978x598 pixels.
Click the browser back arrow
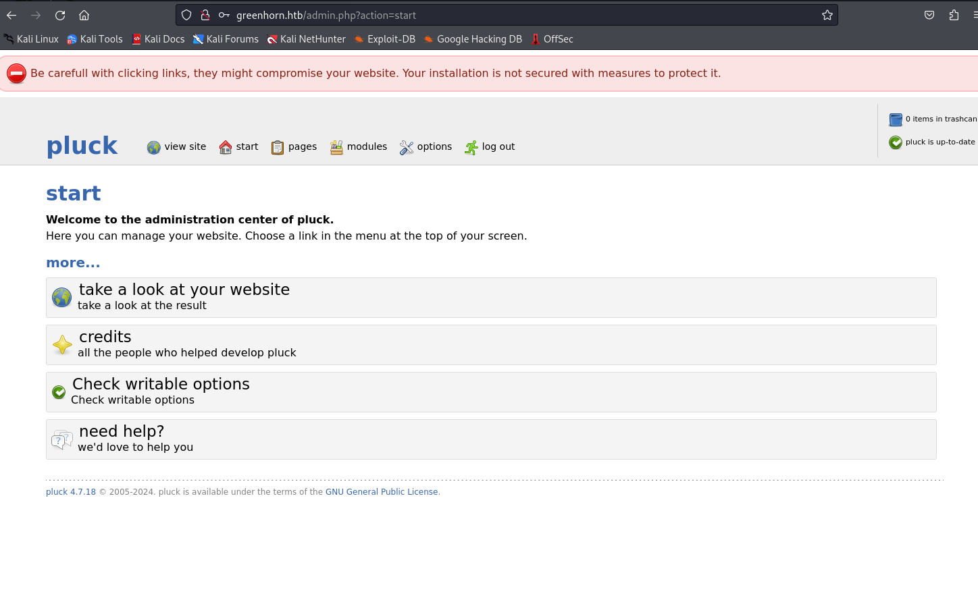11,15
